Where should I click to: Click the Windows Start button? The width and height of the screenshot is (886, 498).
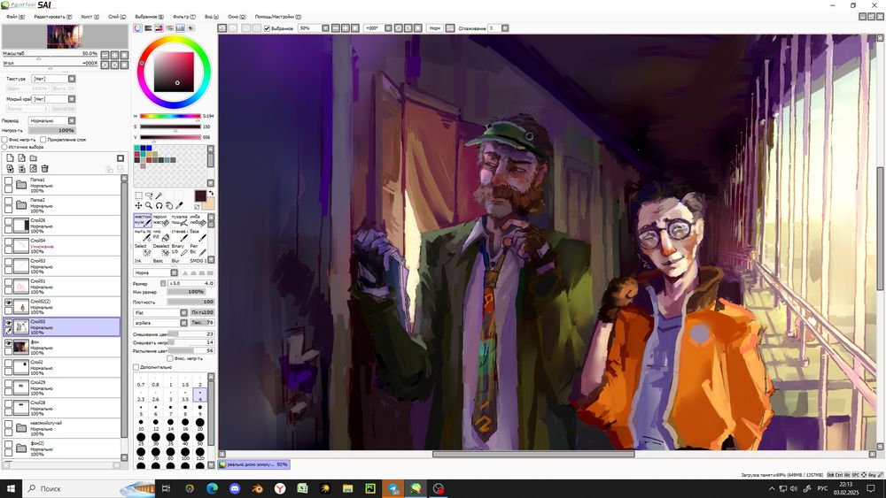click(x=11, y=488)
